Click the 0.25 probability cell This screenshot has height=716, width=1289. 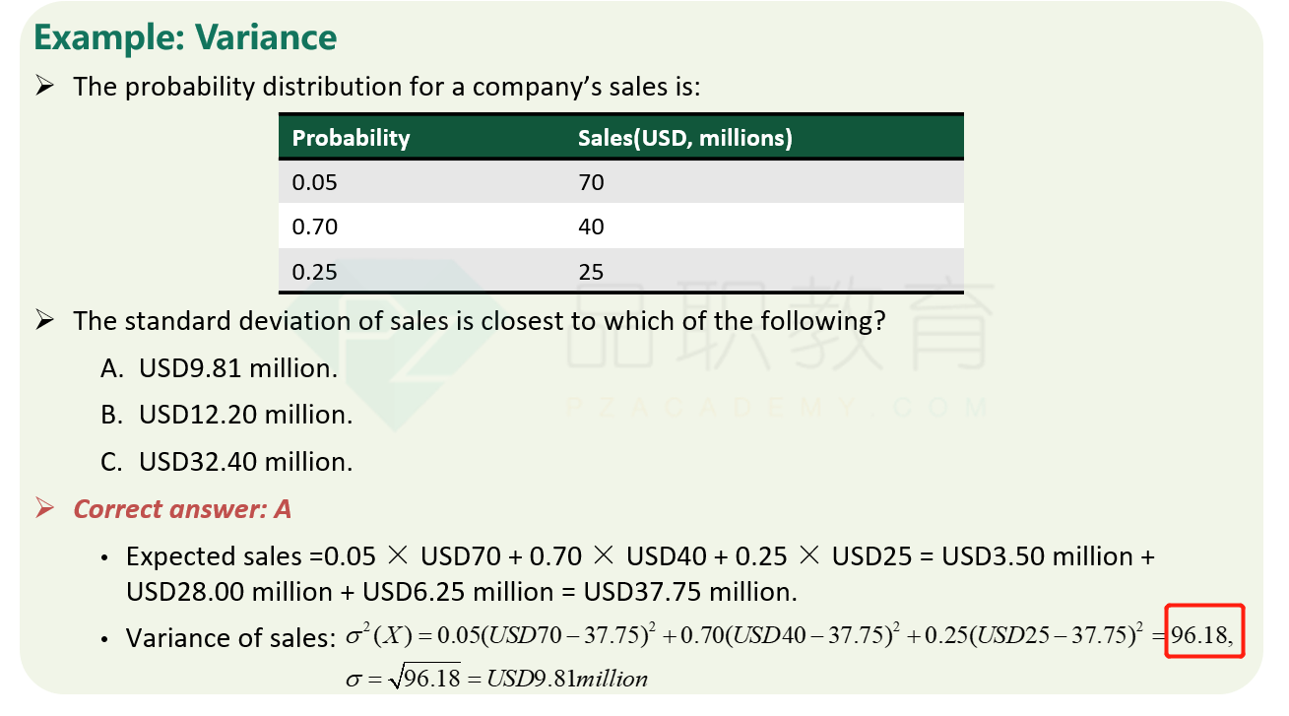pyautogui.click(x=315, y=272)
